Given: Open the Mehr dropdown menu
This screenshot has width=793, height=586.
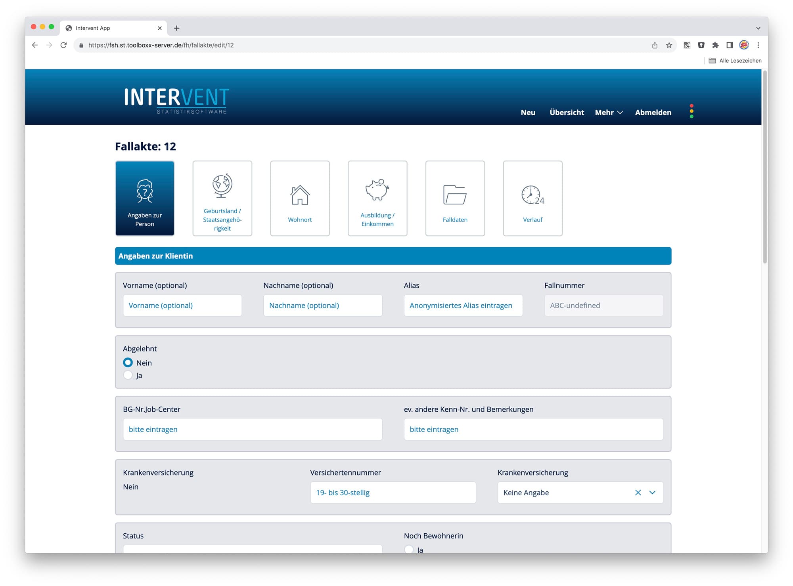Looking at the screenshot, I should (x=609, y=113).
